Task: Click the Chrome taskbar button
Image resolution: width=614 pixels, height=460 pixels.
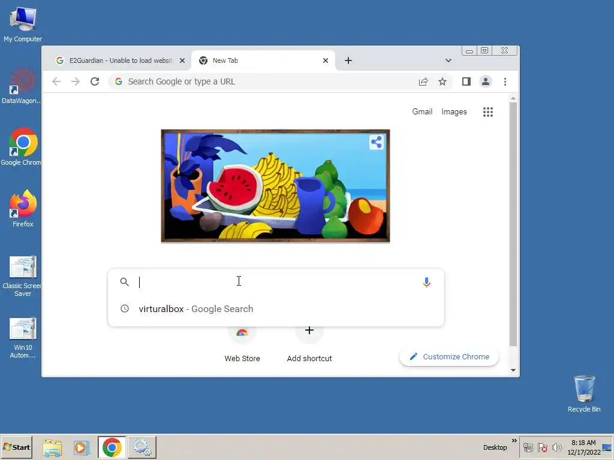Action: tap(112, 447)
